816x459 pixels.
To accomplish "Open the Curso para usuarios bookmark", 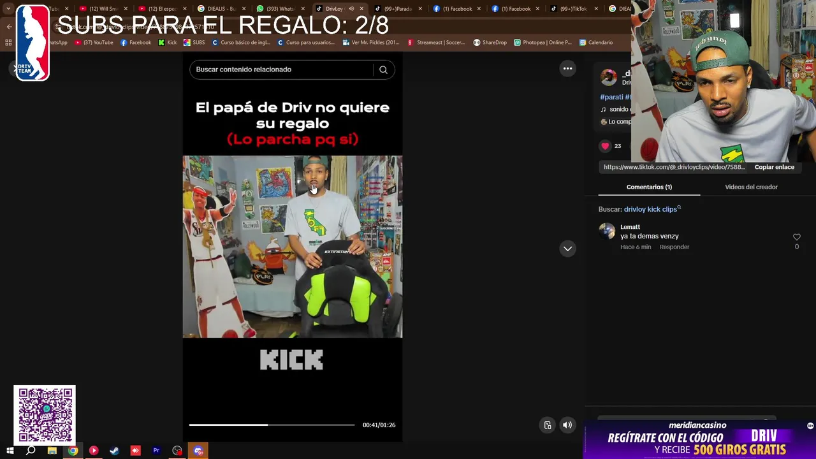I will point(306,43).
